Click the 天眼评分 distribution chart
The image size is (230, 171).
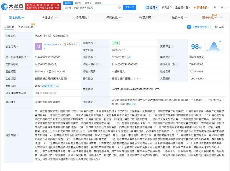214,46
